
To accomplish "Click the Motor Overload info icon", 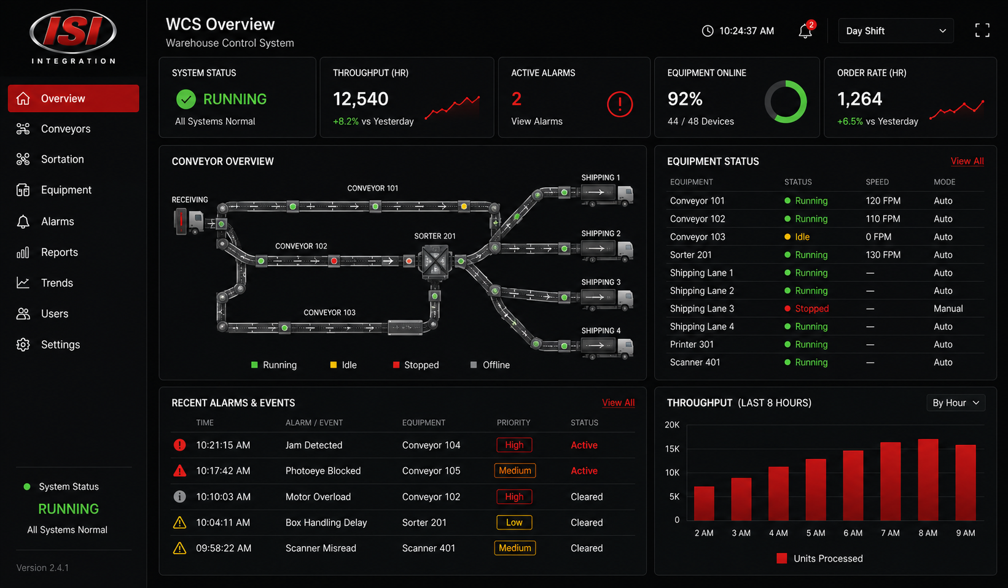I will tap(179, 497).
